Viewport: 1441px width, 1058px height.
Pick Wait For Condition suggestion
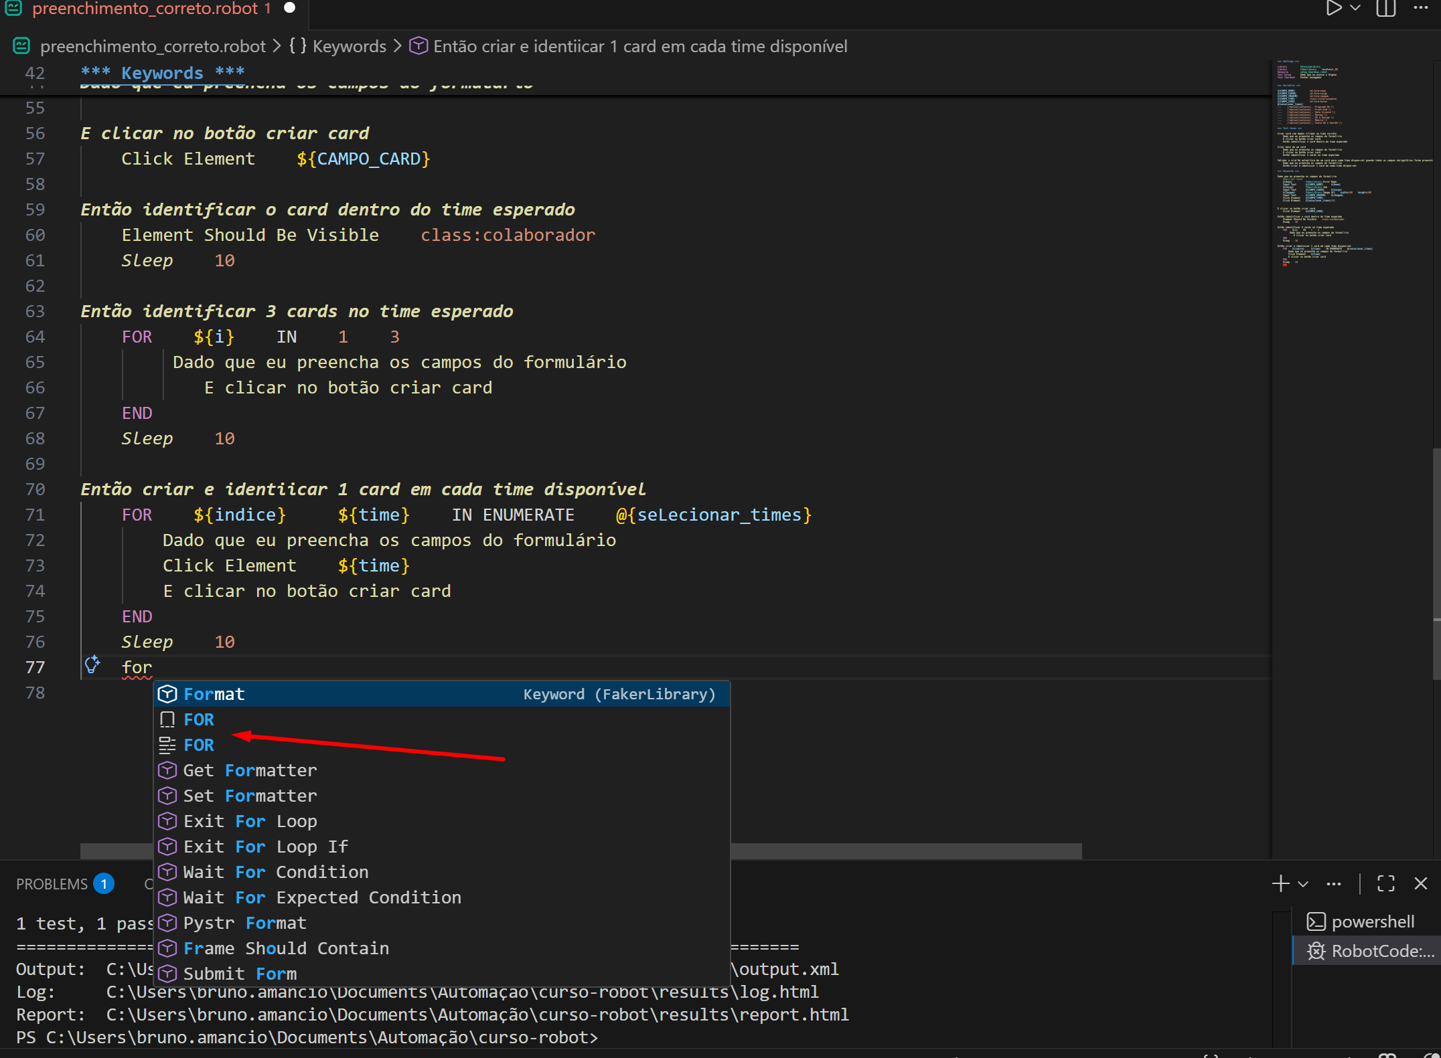pos(275,872)
